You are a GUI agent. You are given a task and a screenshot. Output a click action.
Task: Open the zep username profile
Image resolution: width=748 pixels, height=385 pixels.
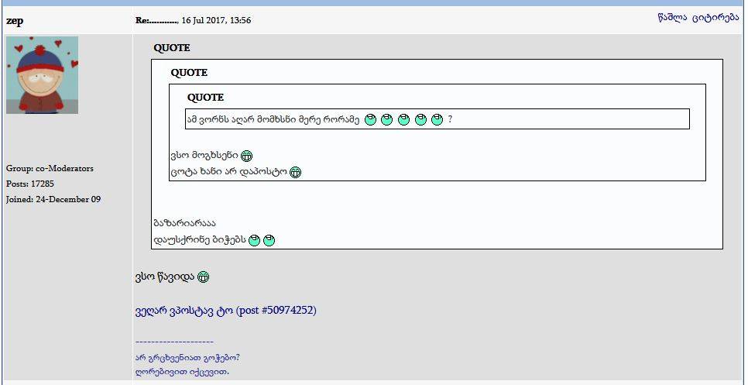[x=14, y=22]
